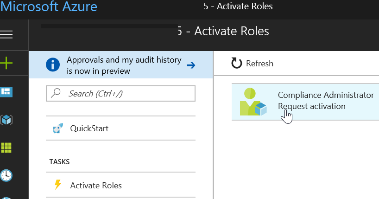Click the QuickStart rocket icon
The image size is (379, 199).
[57, 128]
